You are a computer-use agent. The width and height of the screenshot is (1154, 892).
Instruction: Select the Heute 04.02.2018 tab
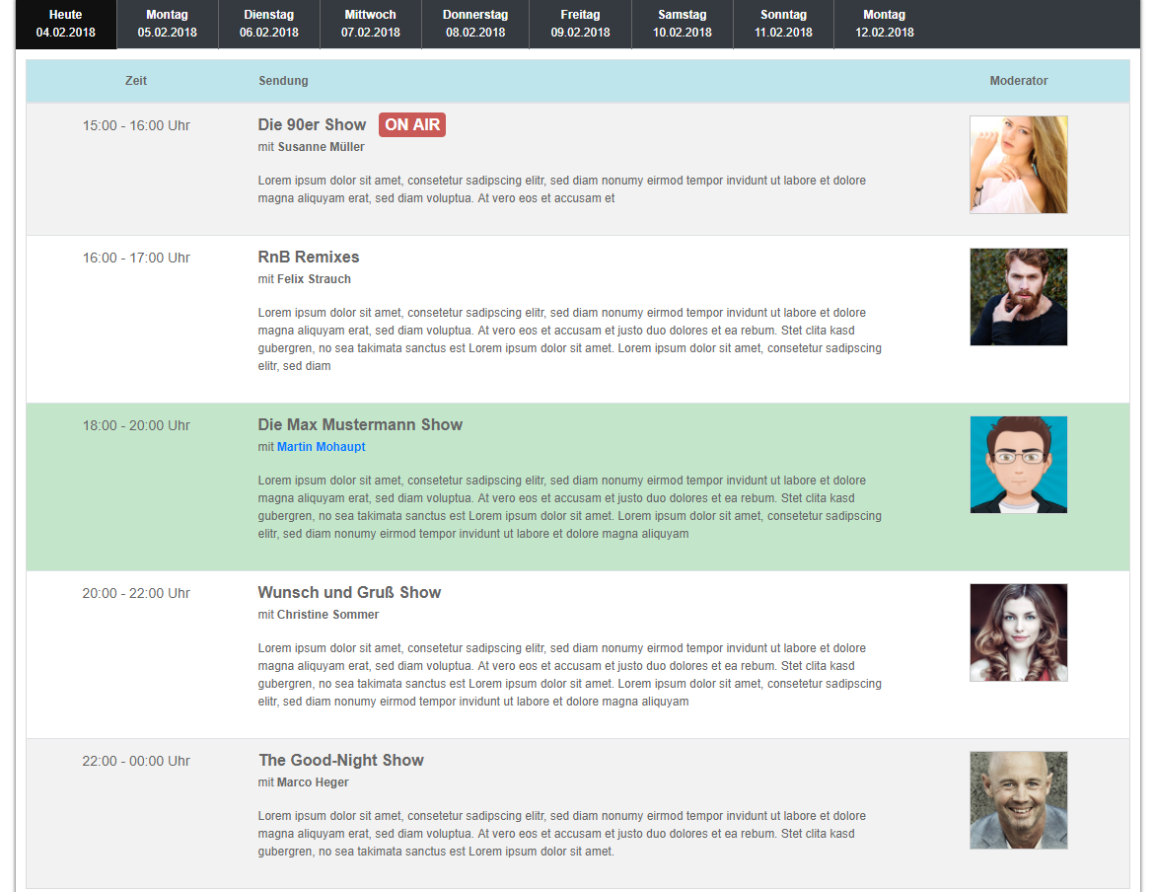(65, 24)
